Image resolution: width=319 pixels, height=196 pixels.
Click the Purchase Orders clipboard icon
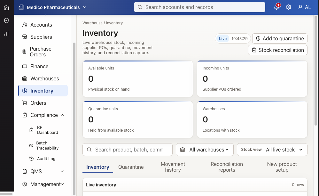pos(24,52)
